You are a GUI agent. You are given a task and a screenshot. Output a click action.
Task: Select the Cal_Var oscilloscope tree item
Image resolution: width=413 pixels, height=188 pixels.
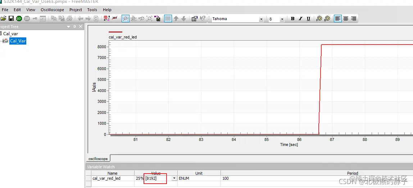click(x=18, y=41)
